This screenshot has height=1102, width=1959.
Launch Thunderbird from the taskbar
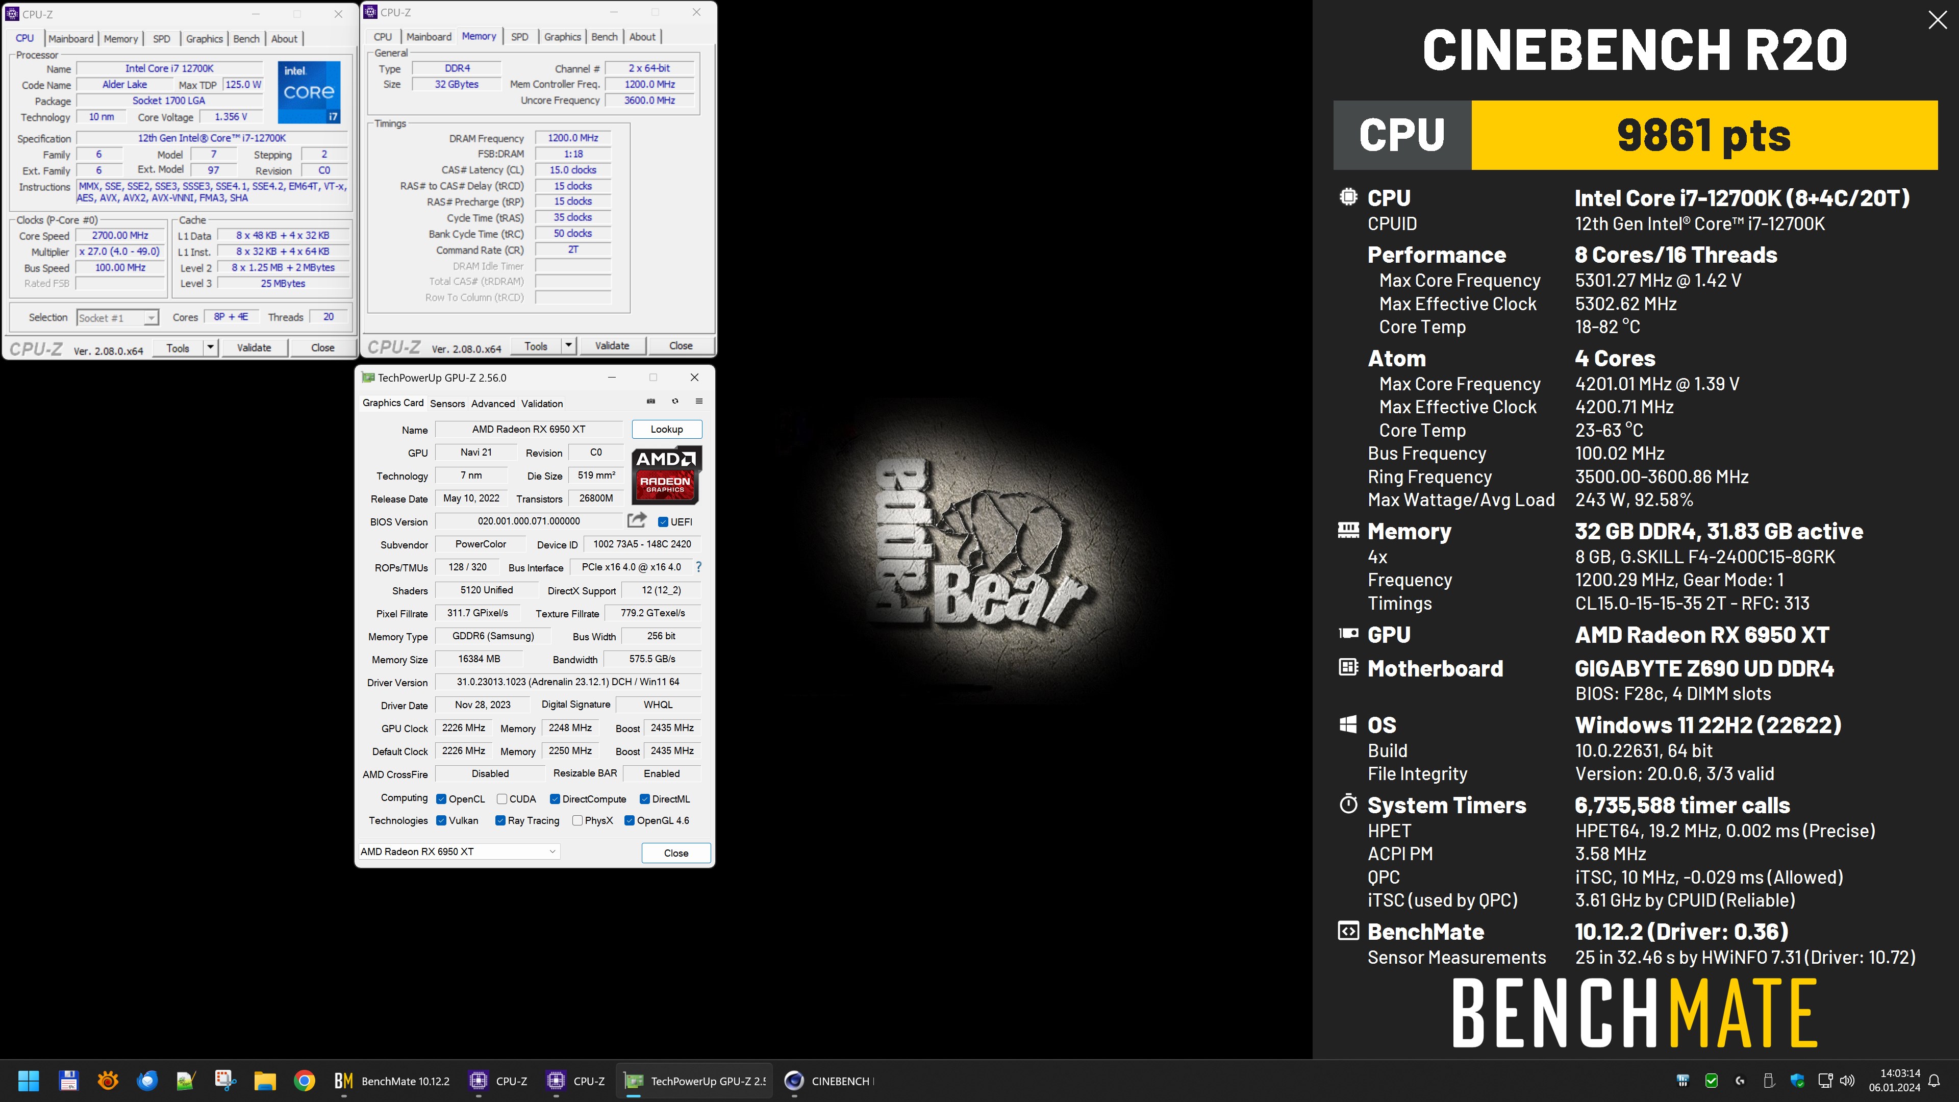147,1081
